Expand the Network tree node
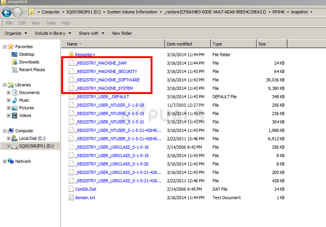326x227 pixels. click(x=5, y=161)
